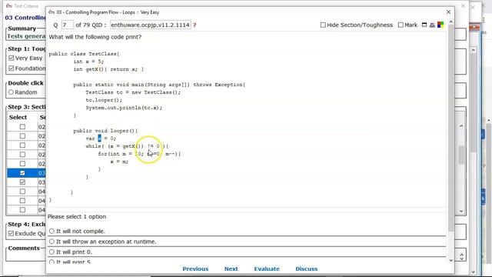Click scroll-up arrow of section table scrollbar
The image size is (492, 277).
[461, 125]
